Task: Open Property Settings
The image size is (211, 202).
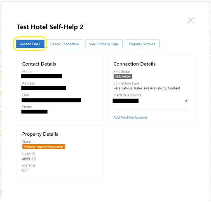Action: point(142,44)
